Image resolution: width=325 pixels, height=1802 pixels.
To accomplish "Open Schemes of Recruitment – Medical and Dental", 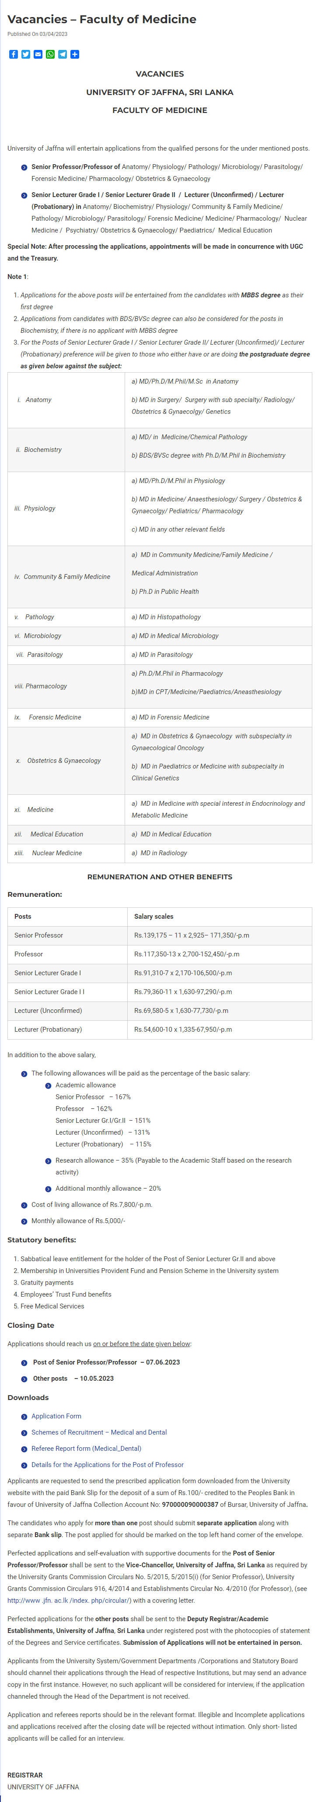I will coord(98,1432).
